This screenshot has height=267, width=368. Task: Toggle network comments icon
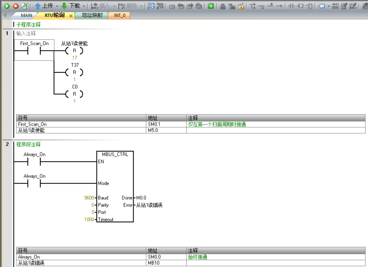353,6
